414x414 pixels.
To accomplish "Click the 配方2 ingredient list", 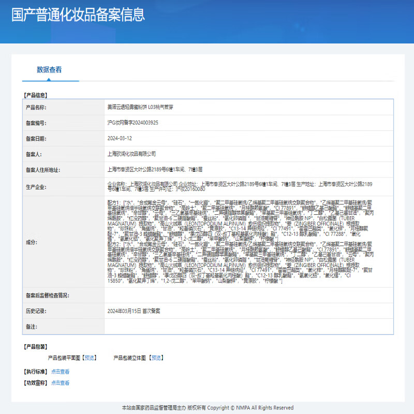I will click(x=241, y=262).
